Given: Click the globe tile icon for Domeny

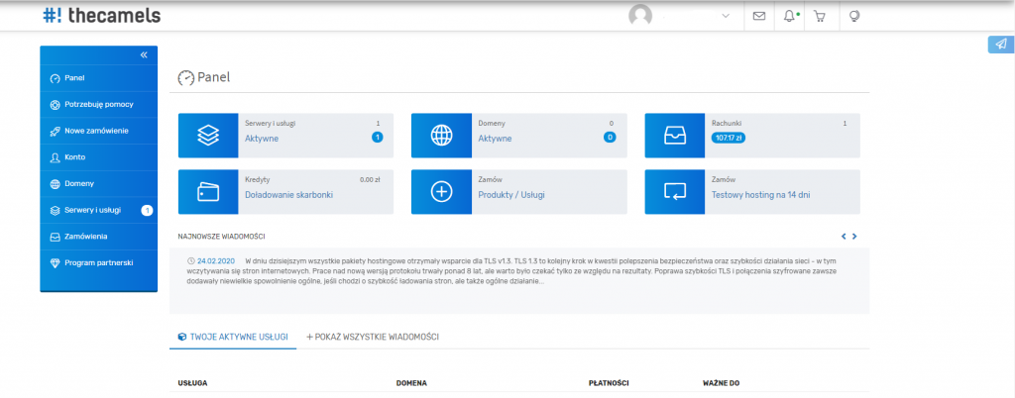Looking at the screenshot, I should (441, 135).
